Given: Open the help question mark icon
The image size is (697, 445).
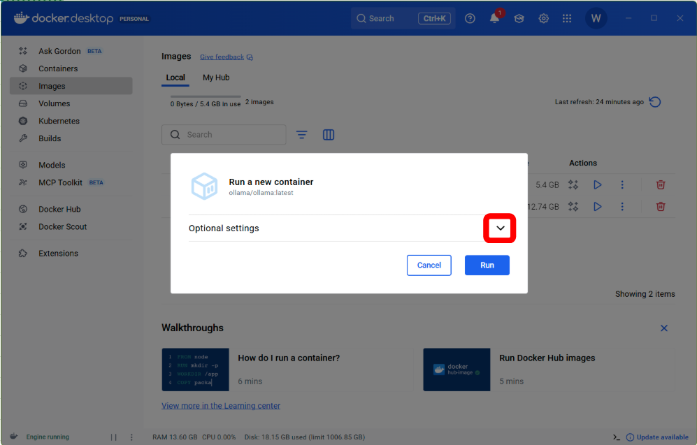Looking at the screenshot, I should pos(470,19).
